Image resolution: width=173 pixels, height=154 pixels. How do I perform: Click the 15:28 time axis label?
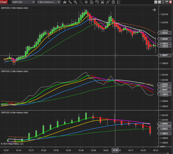coord(43,150)
